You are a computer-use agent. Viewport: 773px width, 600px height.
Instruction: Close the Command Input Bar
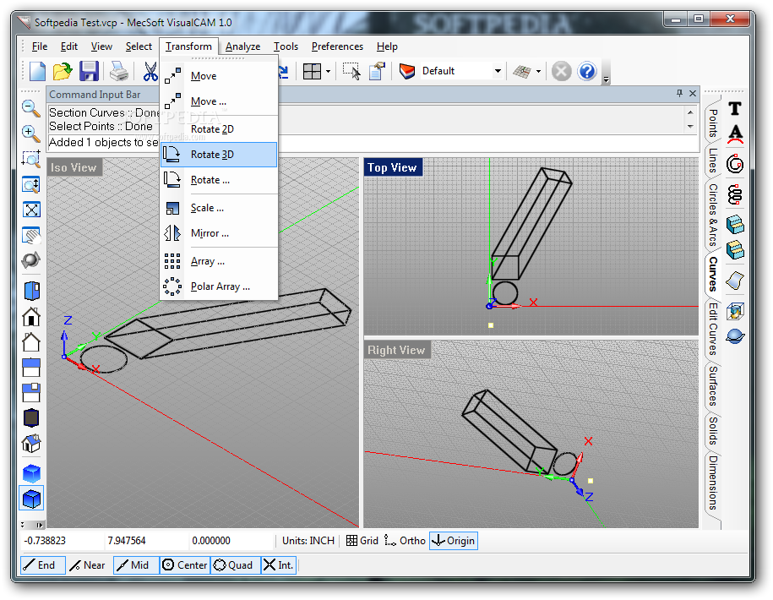point(693,93)
